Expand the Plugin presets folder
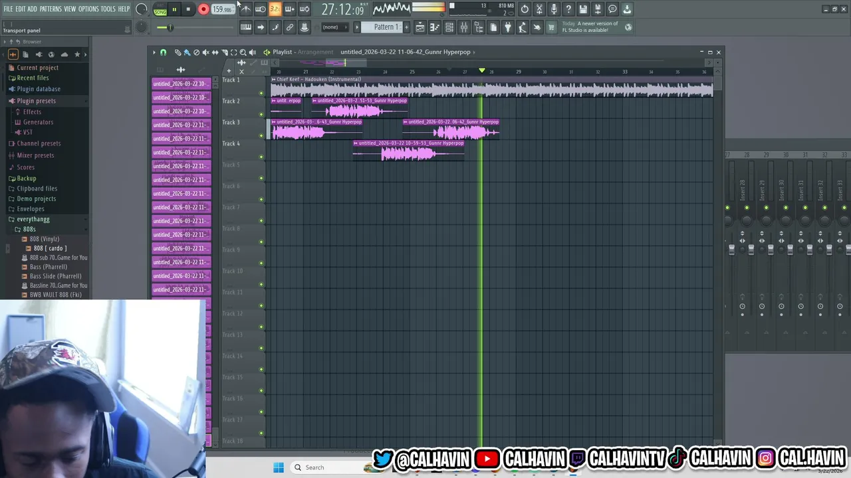 36,101
